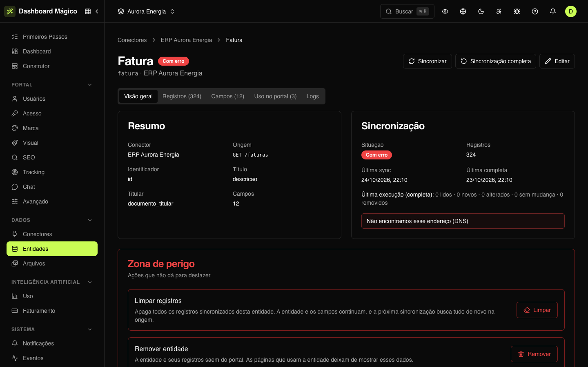
Task: Click the ERP Aurora Energia breadcrumb link
Action: coord(186,40)
